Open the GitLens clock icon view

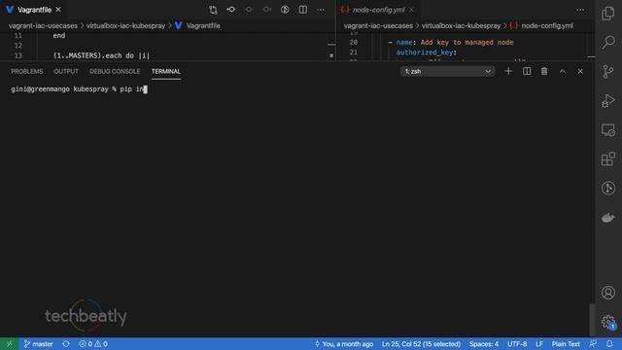click(608, 188)
